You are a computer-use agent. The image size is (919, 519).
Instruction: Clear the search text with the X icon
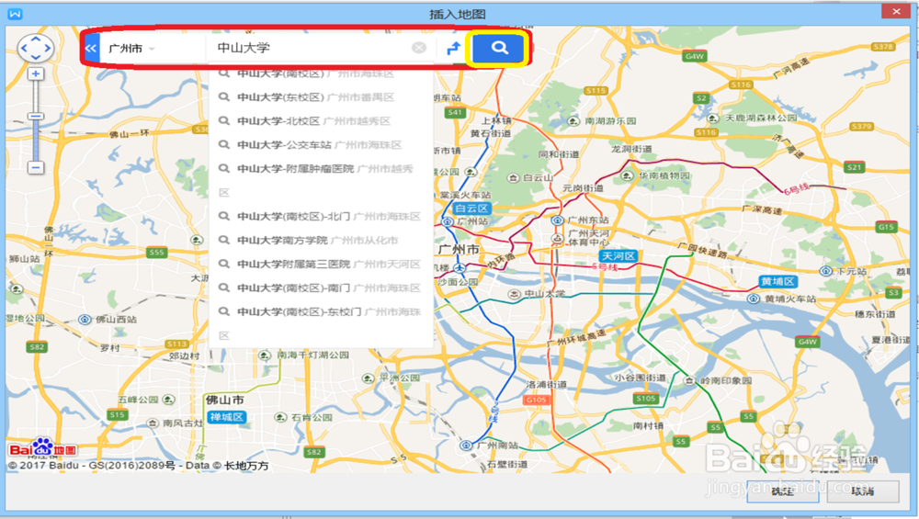coord(418,48)
